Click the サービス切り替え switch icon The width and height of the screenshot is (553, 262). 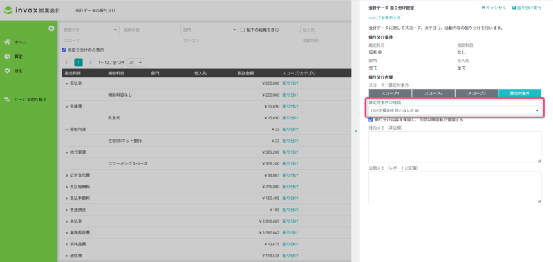[7, 99]
